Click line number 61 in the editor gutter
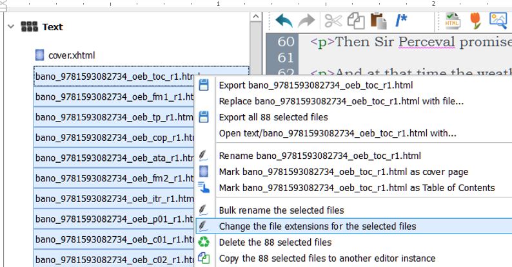The width and height of the screenshot is (512, 267). 286,58
